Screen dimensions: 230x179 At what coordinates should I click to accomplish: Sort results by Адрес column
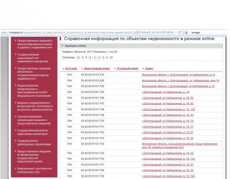click(x=149, y=69)
